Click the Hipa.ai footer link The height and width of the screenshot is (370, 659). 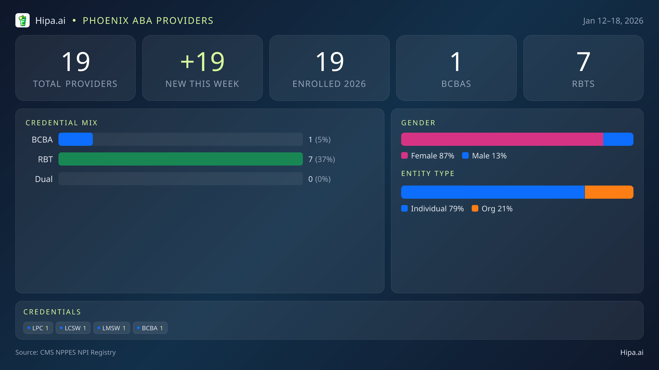(632, 352)
